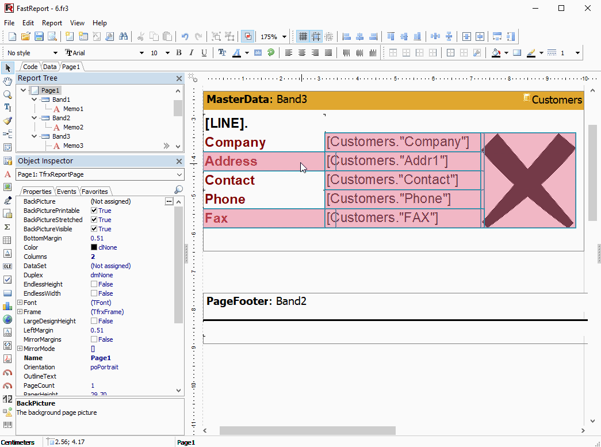
Task: Collapse the Page1 tree node
Action: [24, 90]
